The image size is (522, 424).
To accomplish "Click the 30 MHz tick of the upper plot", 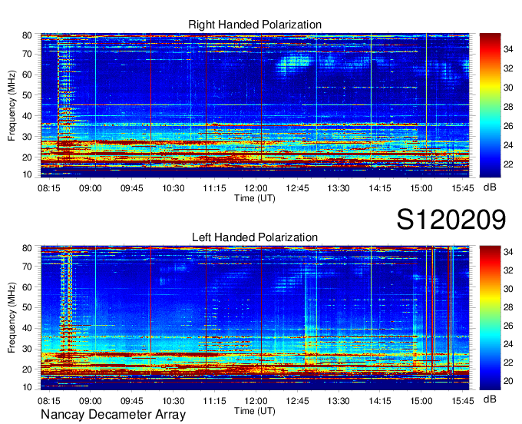I will (x=27, y=137).
